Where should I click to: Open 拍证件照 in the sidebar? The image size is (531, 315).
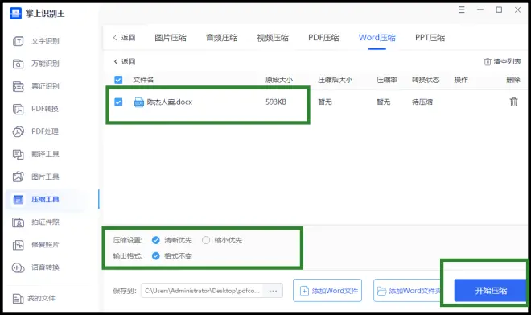click(36, 222)
